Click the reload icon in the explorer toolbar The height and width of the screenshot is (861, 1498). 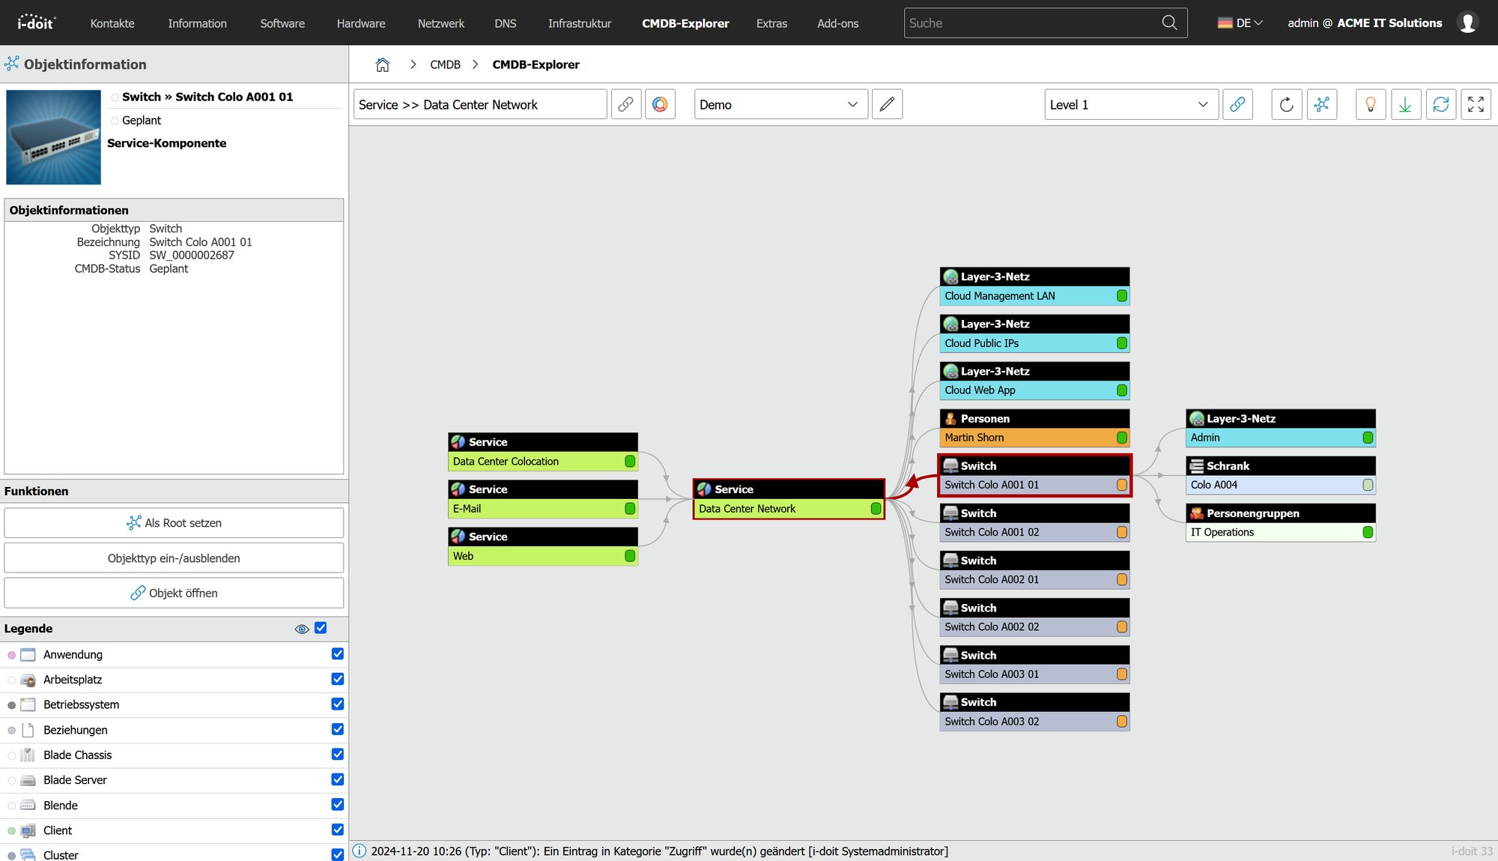(x=1286, y=104)
